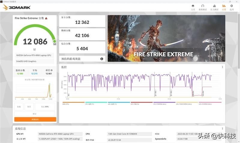The image size is (240, 143).
Task: Toggle the dark red GPU load legend
Action: point(142,103)
